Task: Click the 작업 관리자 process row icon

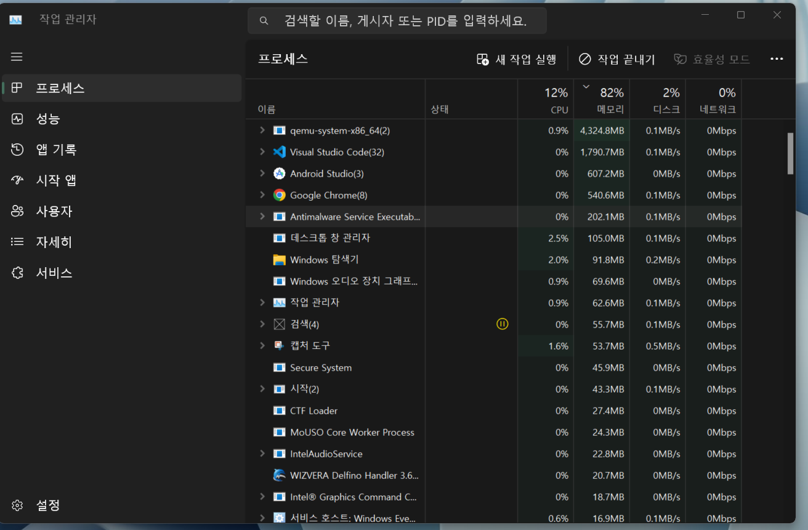Action: (280, 303)
